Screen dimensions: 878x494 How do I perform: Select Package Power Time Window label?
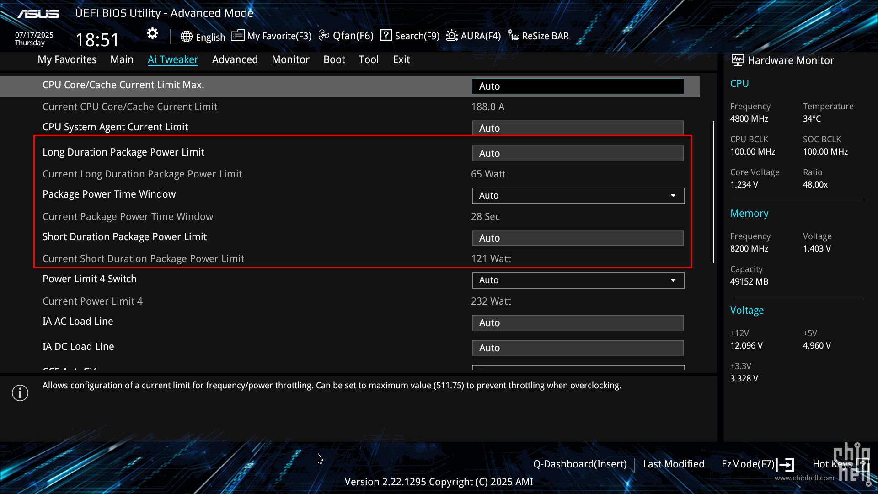tap(109, 194)
